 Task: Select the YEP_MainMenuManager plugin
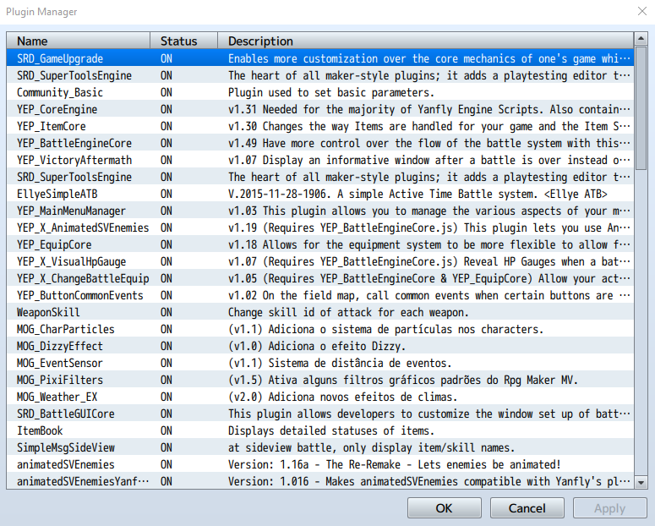(x=320, y=211)
